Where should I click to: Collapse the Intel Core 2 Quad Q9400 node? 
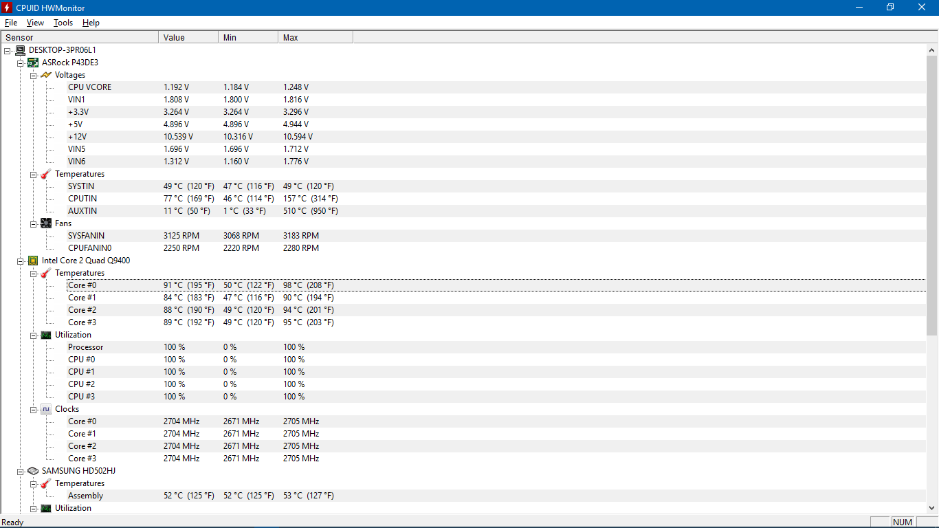(x=21, y=261)
